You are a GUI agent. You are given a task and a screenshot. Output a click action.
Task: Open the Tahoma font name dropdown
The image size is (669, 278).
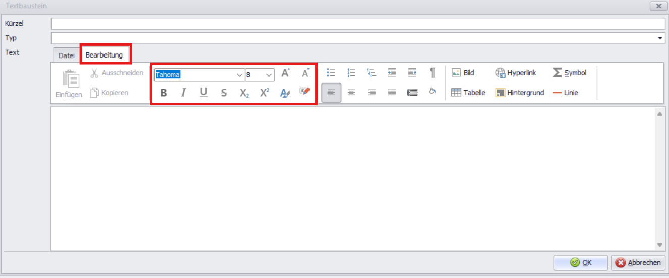tap(240, 75)
